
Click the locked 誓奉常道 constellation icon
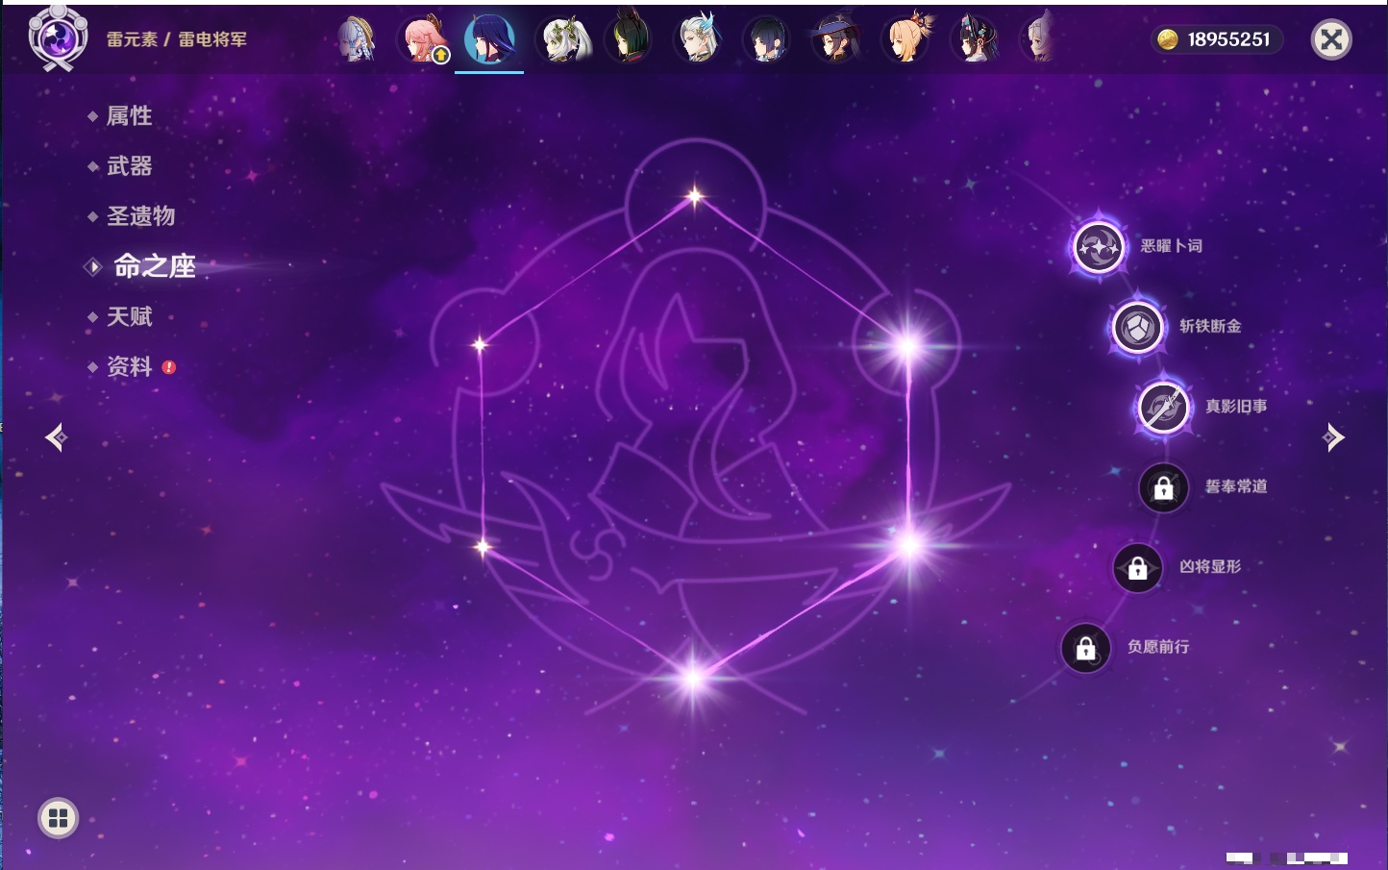1163,488
